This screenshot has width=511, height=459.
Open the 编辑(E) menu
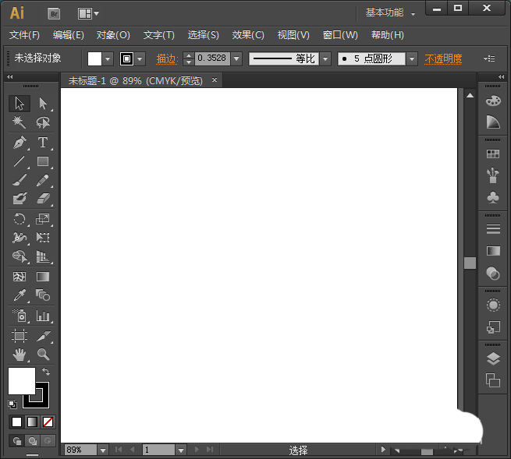pos(69,35)
